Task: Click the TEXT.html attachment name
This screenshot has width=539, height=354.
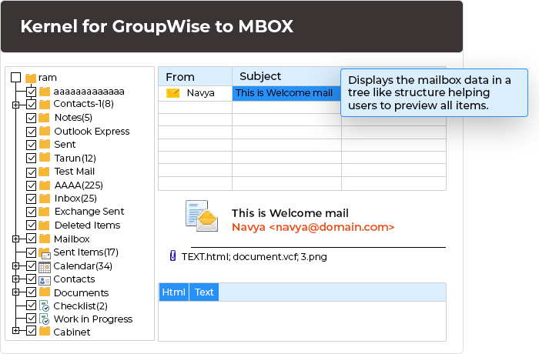Action: 206,257
